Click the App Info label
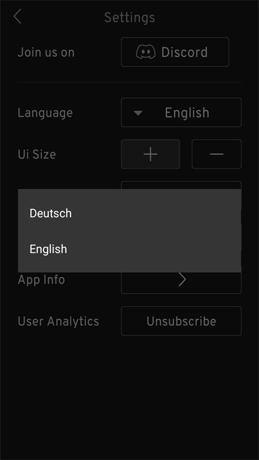This screenshot has height=460, width=259. [x=42, y=280]
